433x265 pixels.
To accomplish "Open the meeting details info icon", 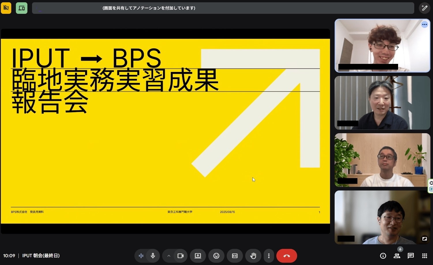I will pyautogui.click(x=383, y=256).
